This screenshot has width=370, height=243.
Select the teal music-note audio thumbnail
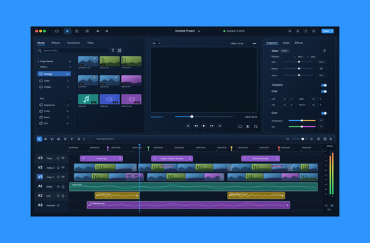click(x=88, y=99)
